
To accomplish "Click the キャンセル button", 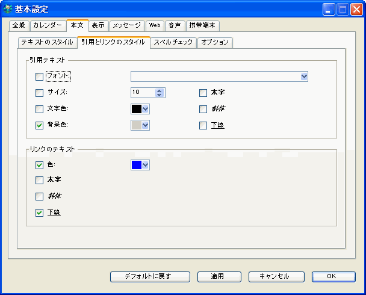I will tap(274, 276).
